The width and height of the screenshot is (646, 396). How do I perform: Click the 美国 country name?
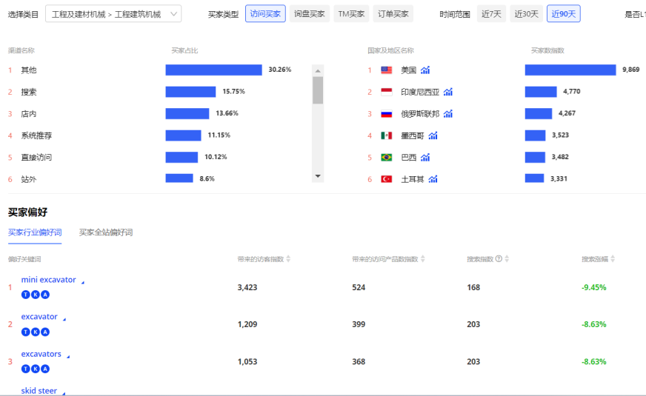409,70
